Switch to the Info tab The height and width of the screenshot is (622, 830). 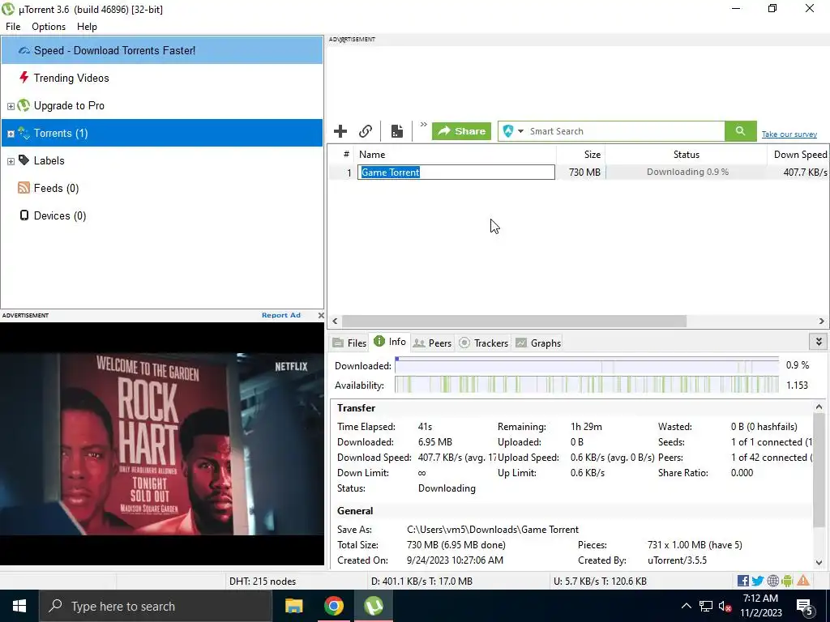(390, 342)
